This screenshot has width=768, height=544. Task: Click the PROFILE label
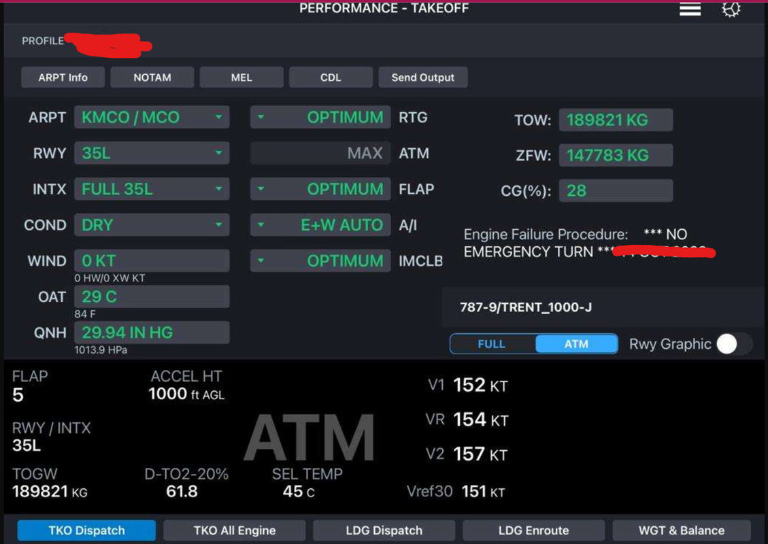point(43,41)
